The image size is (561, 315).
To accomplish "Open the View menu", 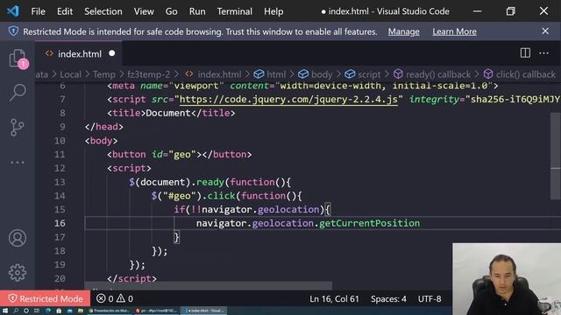I will 144,11.
